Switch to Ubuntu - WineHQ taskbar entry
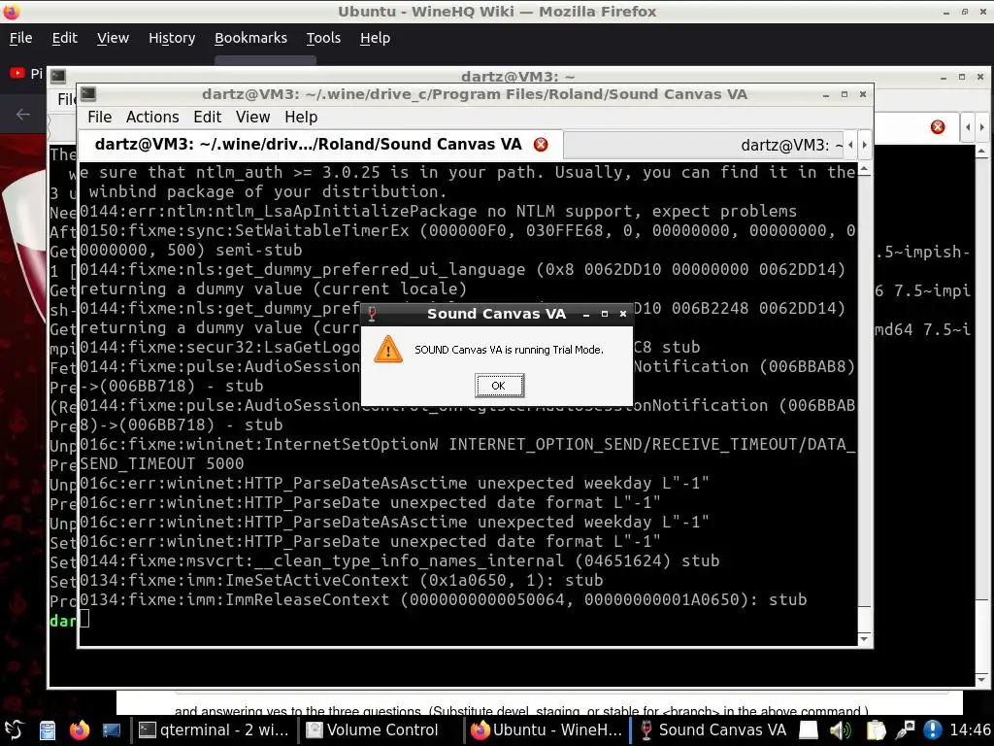Viewport: 994px width, 746px height. [547, 730]
